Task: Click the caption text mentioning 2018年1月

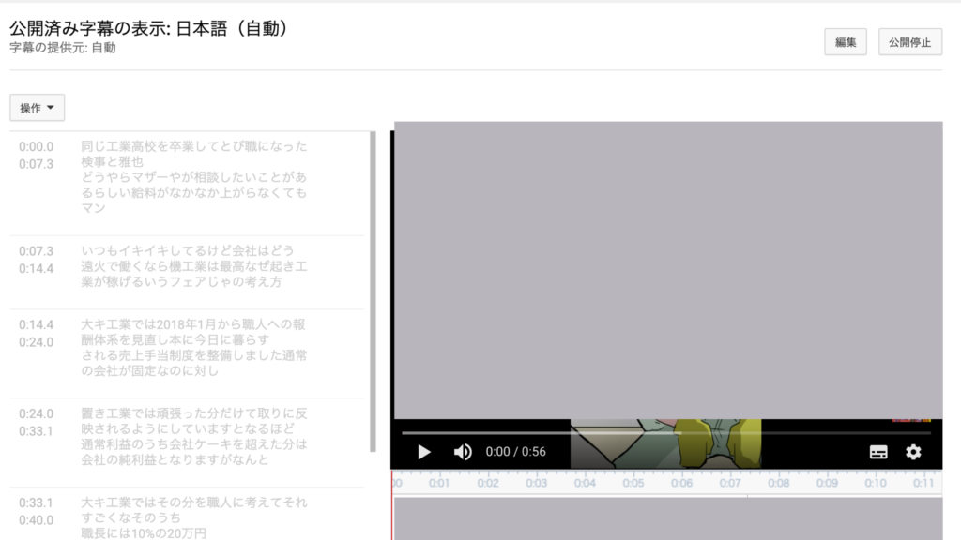Action: point(194,347)
